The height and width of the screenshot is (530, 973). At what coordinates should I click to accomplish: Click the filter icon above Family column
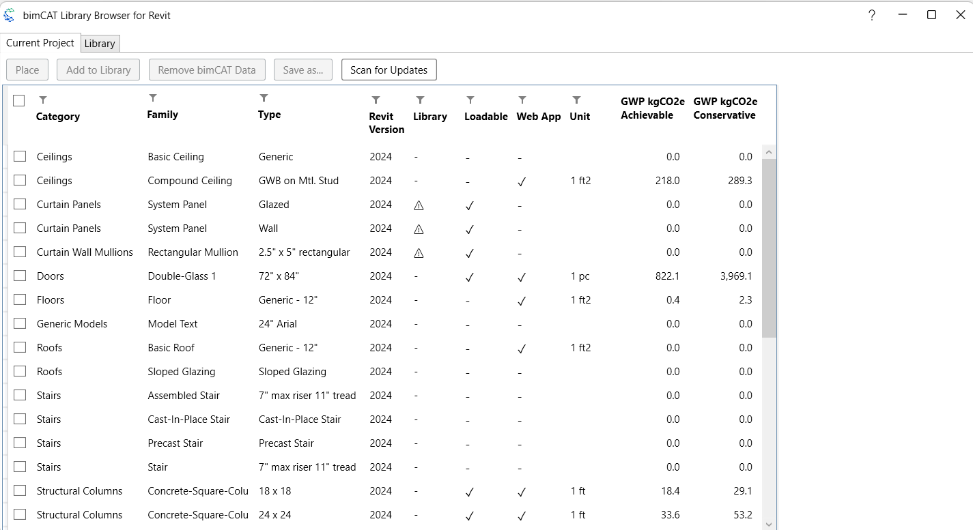click(x=153, y=98)
